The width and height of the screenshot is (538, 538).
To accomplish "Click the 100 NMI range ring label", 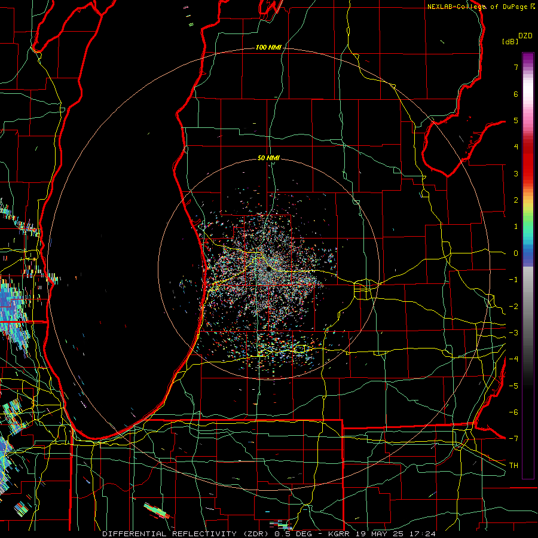I will pos(268,47).
